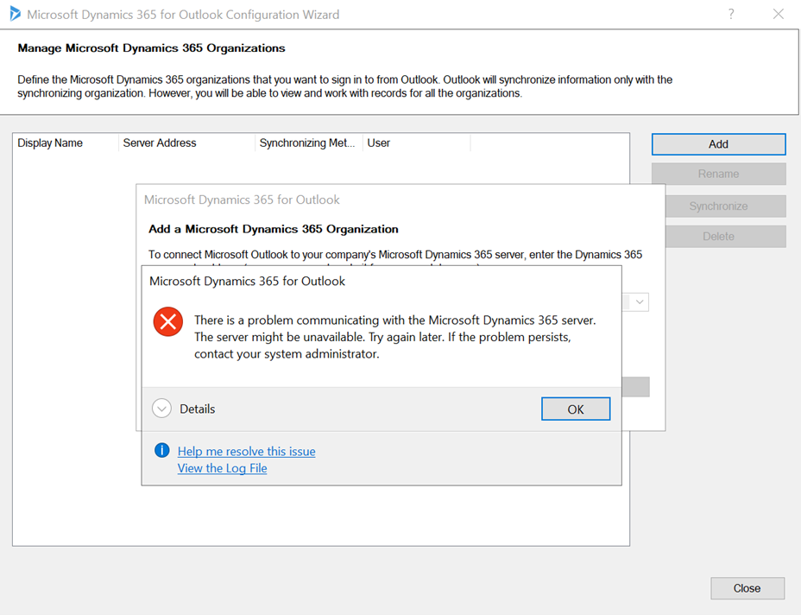
Task: Click the Add button
Action: (x=718, y=144)
